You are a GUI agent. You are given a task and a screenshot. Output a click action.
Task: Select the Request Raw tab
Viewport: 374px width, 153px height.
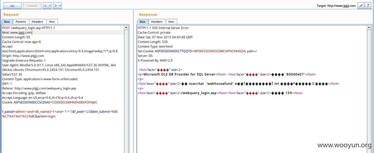(x=7, y=22)
